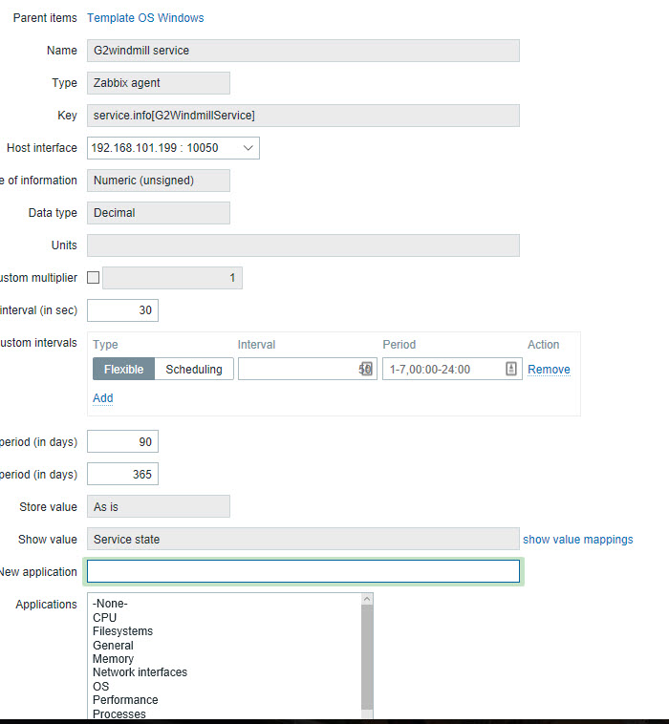Screen dimensions: 669x724
Task: Click the icon inside the Period field
Action: (511, 369)
